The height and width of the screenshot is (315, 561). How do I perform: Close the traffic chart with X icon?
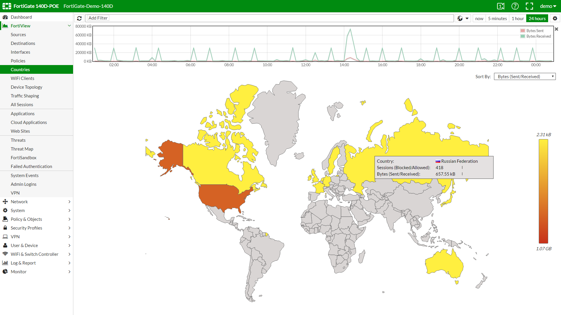[556, 29]
